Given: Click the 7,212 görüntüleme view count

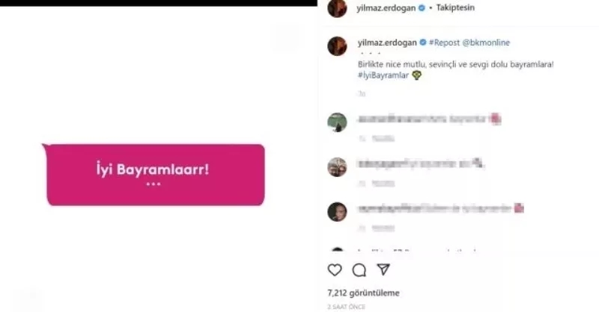Looking at the screenshot, I should click(363, 293).
